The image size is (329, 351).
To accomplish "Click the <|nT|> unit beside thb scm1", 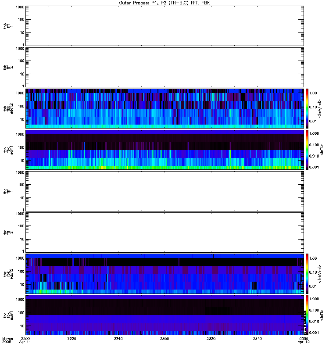I will click(322, 150).
